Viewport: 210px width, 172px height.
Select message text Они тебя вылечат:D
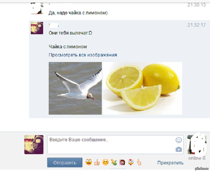pos(70,33)
